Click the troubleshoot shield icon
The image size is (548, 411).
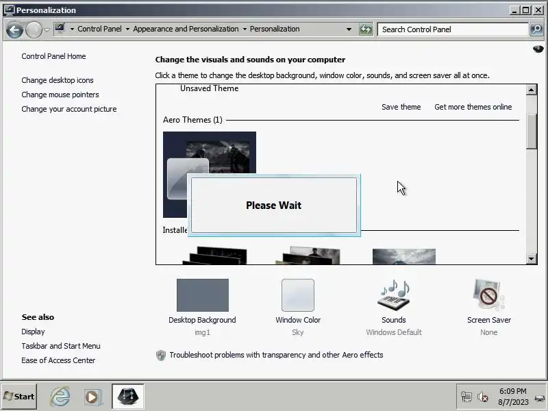(x=161, y=356)
